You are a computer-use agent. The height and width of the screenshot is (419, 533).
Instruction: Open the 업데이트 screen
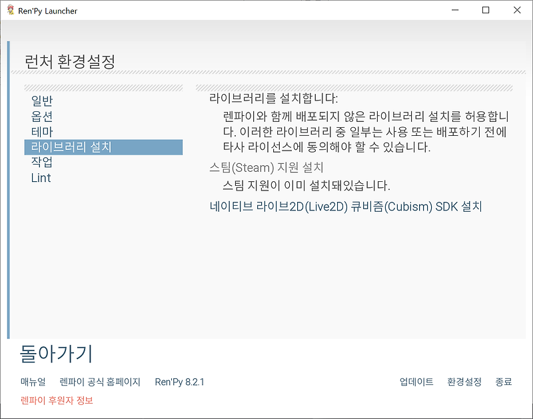point(416,382)
